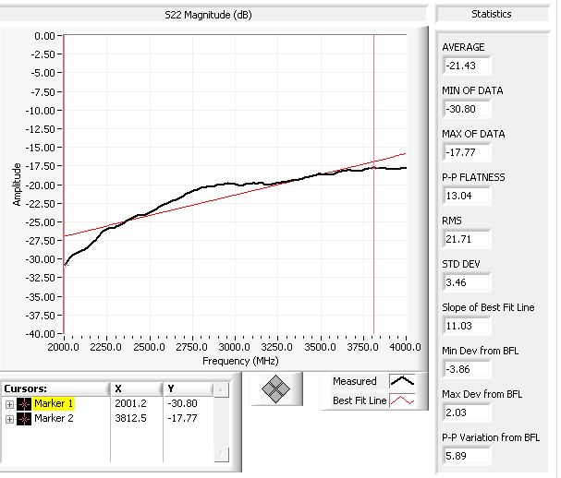Click the AVERAGE field showing -21.43
561x478 pixels.
[x=467, y=66]
